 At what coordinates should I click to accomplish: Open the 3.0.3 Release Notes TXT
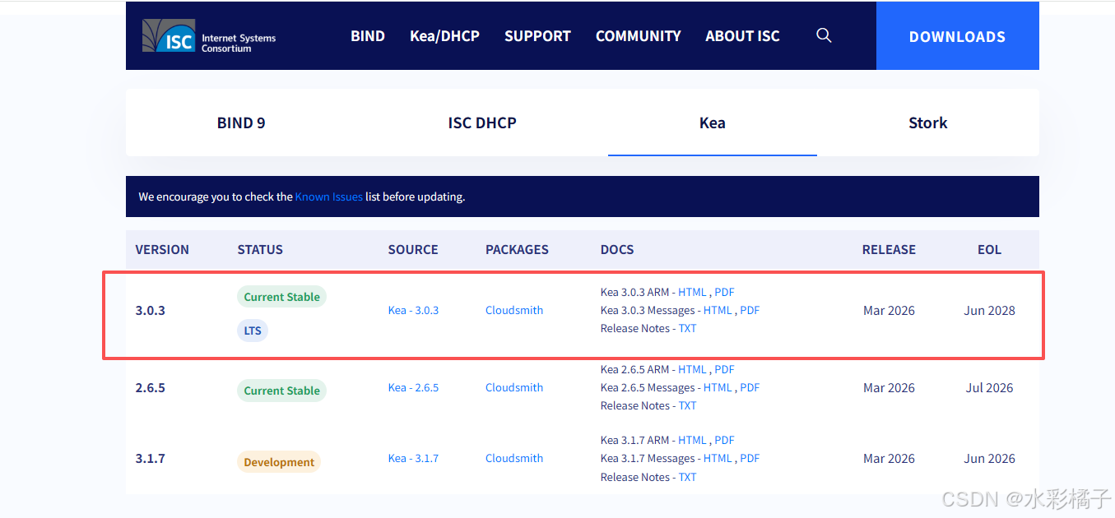click(x=687, y=328)
